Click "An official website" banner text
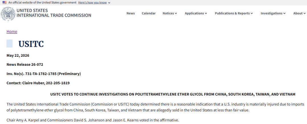The height and width of the screenshot is (124, 307). point(42,3)
